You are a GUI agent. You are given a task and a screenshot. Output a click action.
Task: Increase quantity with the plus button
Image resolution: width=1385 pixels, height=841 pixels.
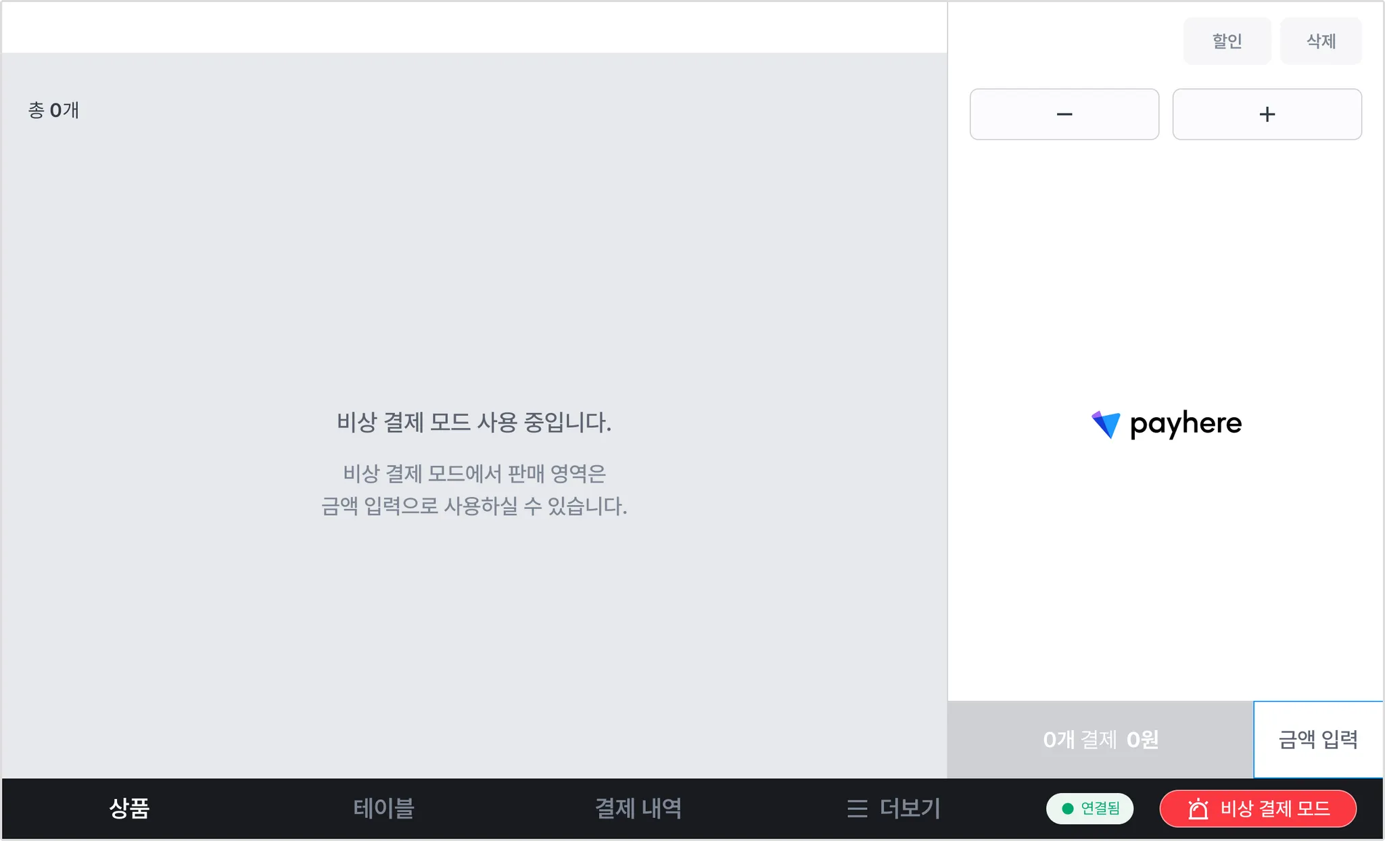point(1267,114)
